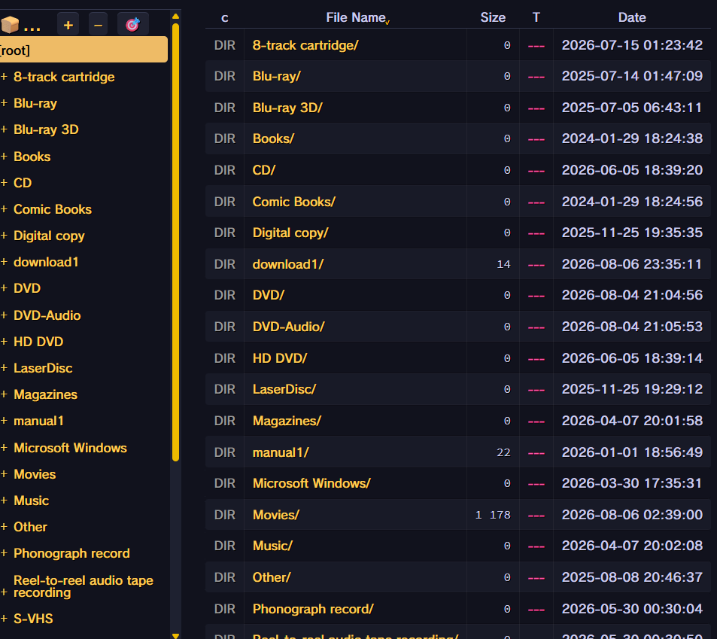
Task: Expand the Blu-ray tree node
Action: [4, 103]
